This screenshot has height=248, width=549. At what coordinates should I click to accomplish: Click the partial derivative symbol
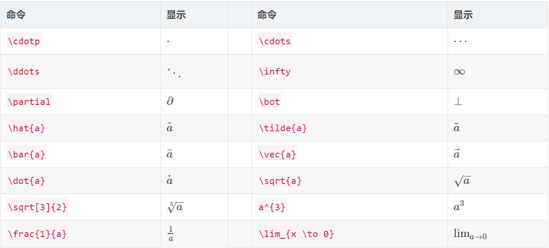pyautogui.click(x=170, y=101)
